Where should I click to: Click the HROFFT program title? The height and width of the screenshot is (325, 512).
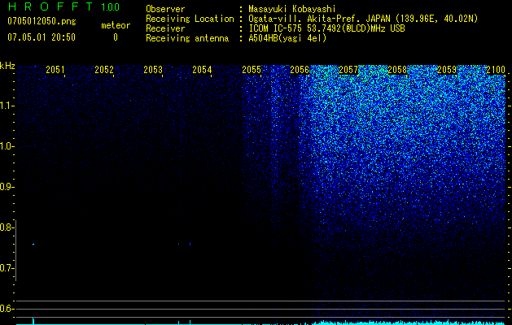pos(50,6)
